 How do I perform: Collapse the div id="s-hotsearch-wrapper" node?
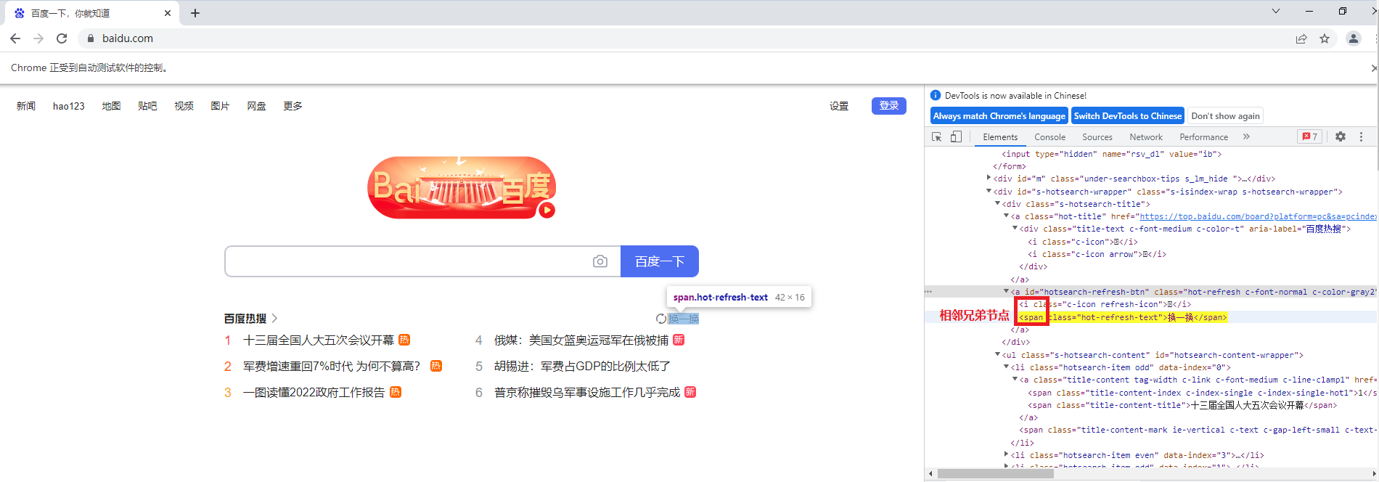(989, 192)
